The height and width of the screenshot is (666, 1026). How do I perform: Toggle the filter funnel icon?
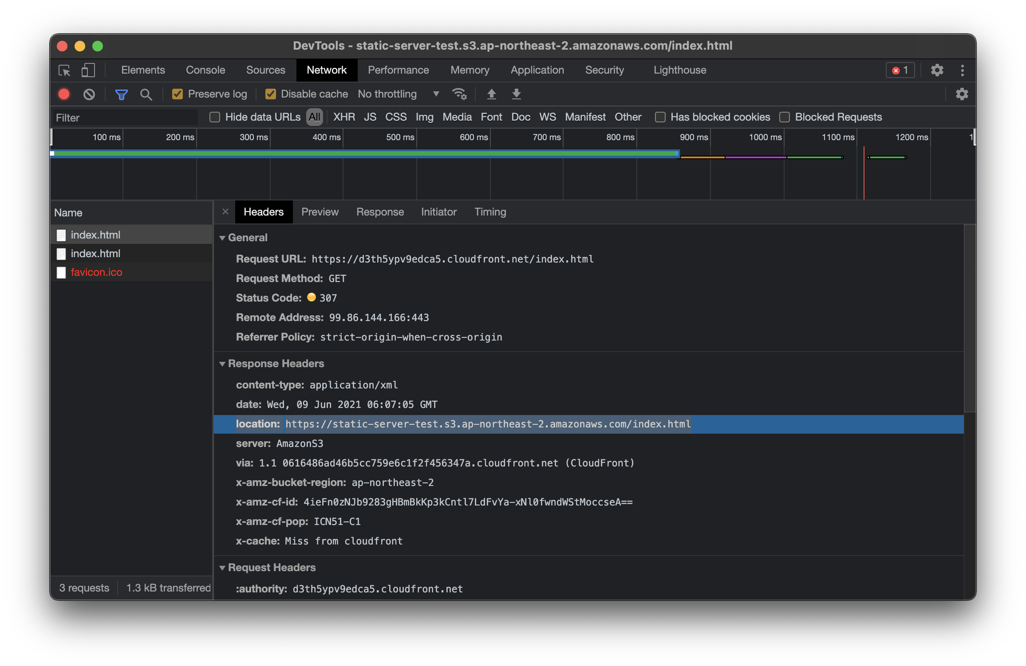(x=121, y=94)
